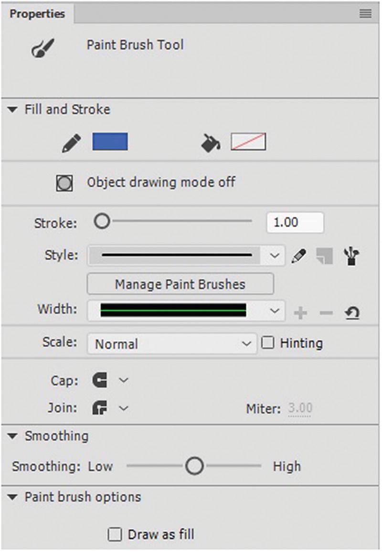Click the delete width profile minus icon
The image size is (382, 552).
pos(326,313)
